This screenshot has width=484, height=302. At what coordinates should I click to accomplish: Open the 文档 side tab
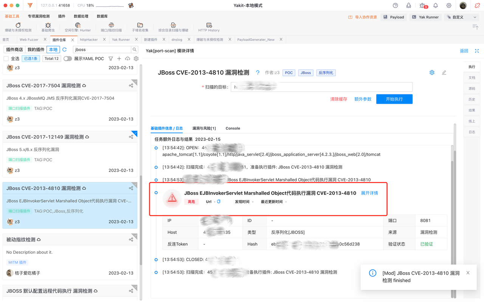coord(472,77)
